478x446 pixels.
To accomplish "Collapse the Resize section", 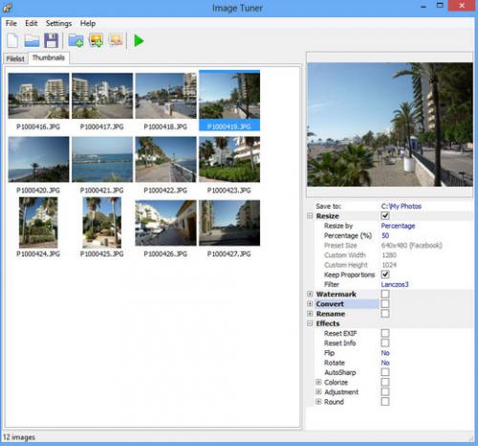I will tap(310, 215).
